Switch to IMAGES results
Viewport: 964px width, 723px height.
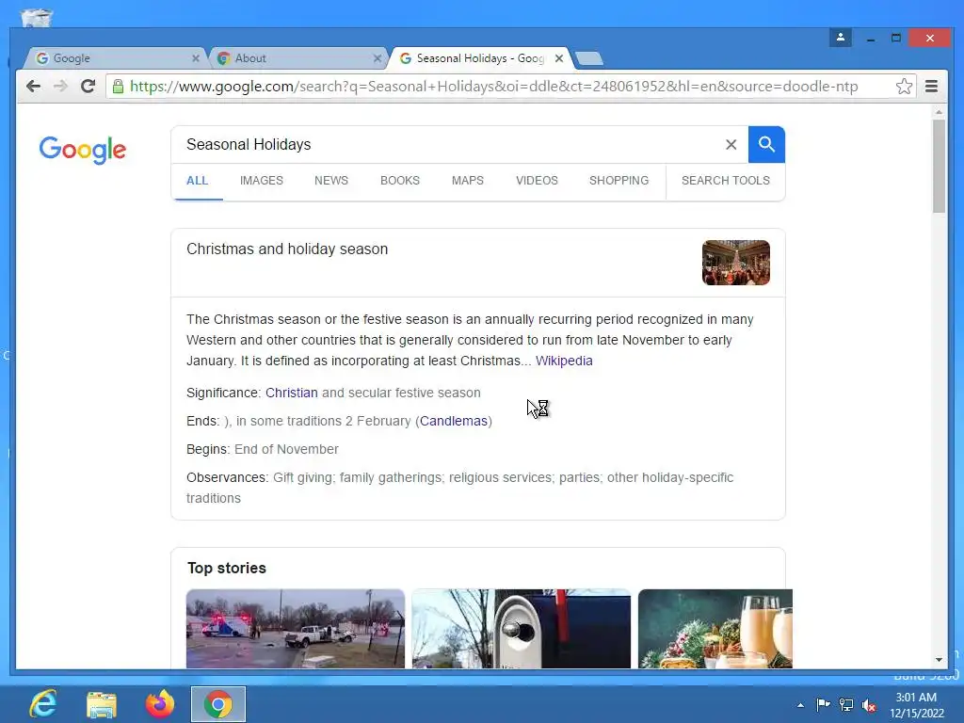point(262,181)
